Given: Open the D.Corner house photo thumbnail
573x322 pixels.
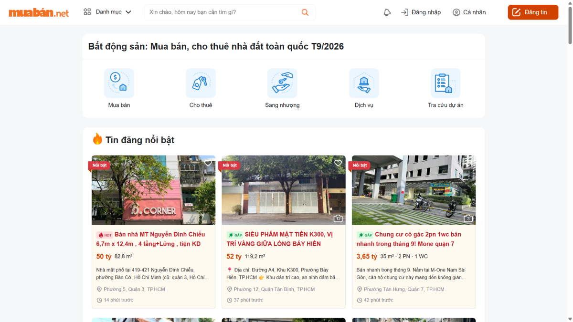Looking at the screenshot, I should tap(153, 190).
